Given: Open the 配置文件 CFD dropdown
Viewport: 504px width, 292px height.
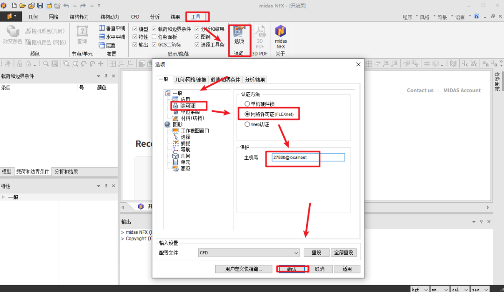Looking at the screenshot, I should click(249, 252).
